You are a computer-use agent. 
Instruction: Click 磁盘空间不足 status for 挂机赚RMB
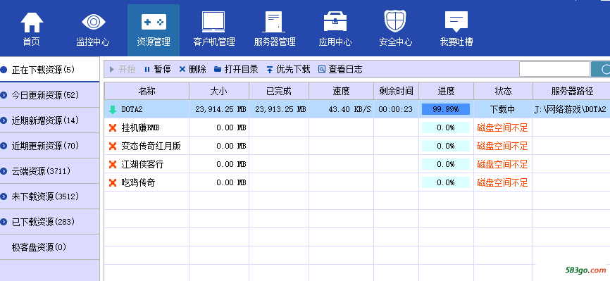coord(502,127)
